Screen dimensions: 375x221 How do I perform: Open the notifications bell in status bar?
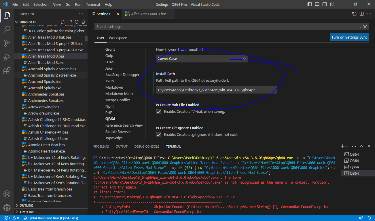click(x=369, y=218)
